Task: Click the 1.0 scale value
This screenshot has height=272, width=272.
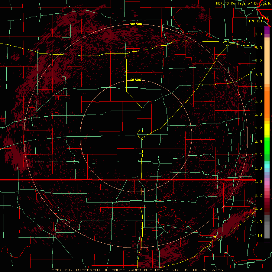Action: [x=258, y=182]
